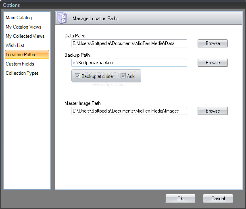
Task: Switch to Collection Types page
Action: [x=22, y=73]
